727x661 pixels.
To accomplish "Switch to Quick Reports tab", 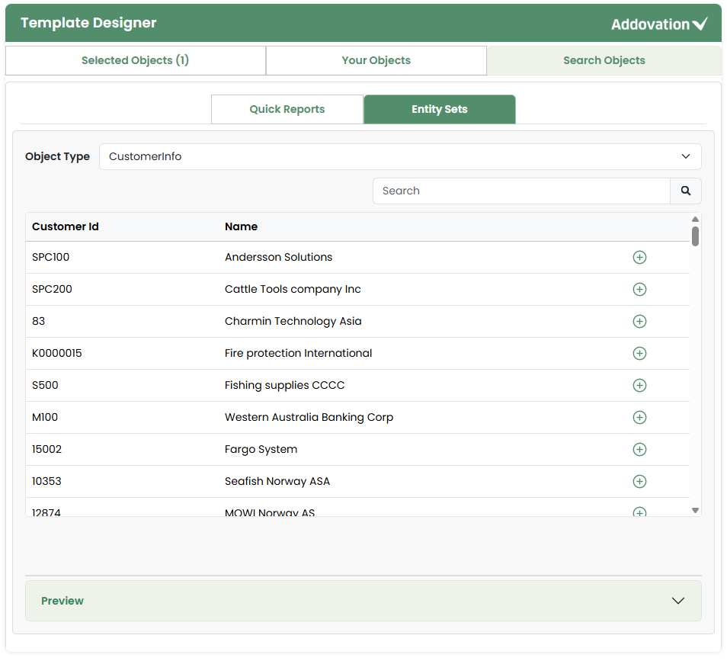I will (287, 110).
